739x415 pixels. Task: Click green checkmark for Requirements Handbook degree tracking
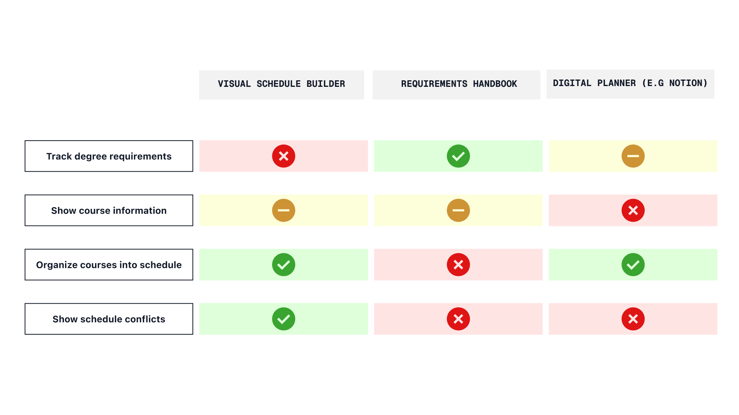pyautogui.click(x=458, y=156)
